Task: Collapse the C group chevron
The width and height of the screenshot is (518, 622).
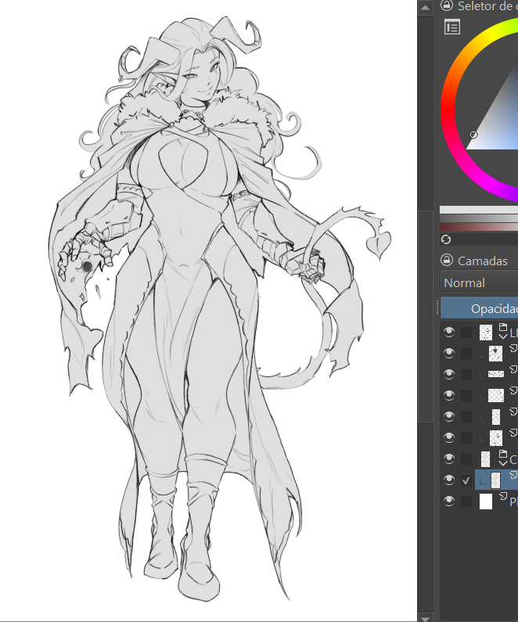Action: [x=503, y=463]
